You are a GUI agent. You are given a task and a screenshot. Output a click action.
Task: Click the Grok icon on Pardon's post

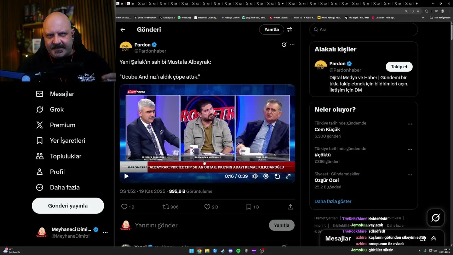(284, 45)
